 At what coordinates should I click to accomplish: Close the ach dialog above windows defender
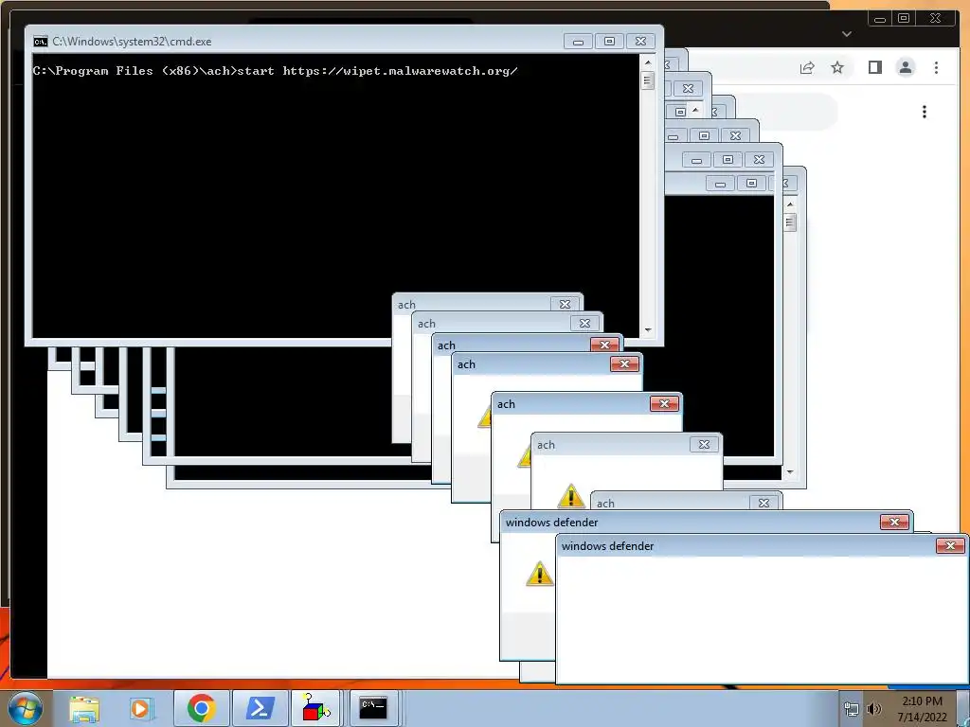(x=763, y=504)
